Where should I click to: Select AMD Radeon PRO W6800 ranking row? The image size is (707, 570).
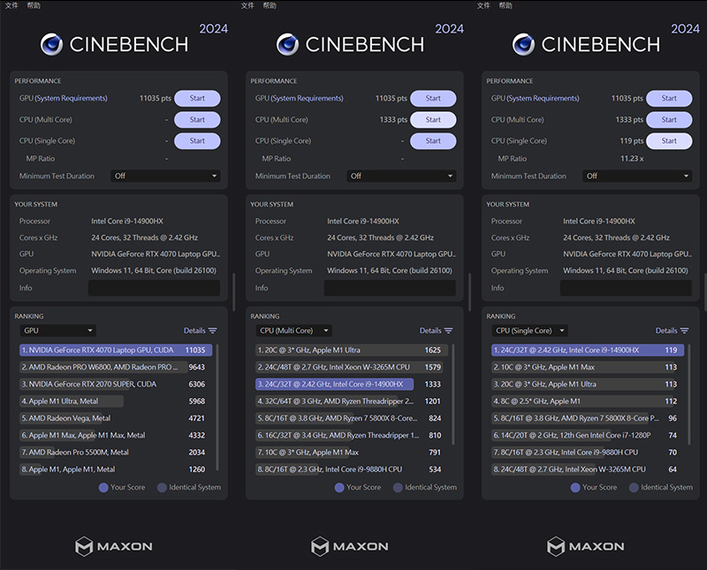116,367
